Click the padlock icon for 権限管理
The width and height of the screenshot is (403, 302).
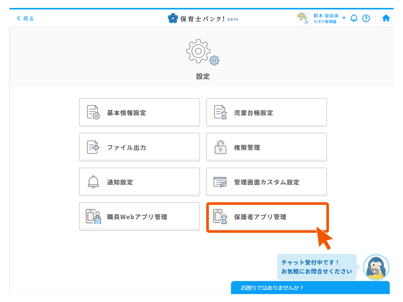[220, 147]
